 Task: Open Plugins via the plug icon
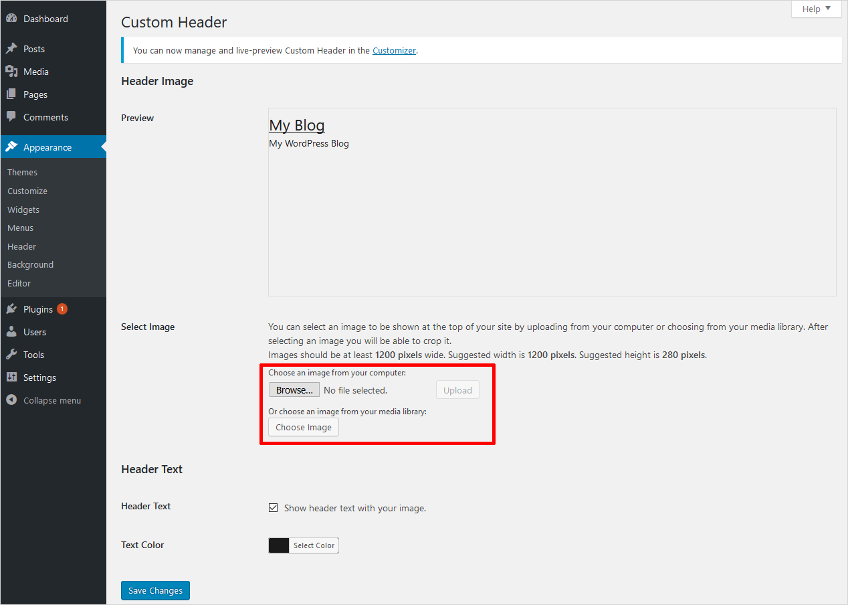coord(12,309)
